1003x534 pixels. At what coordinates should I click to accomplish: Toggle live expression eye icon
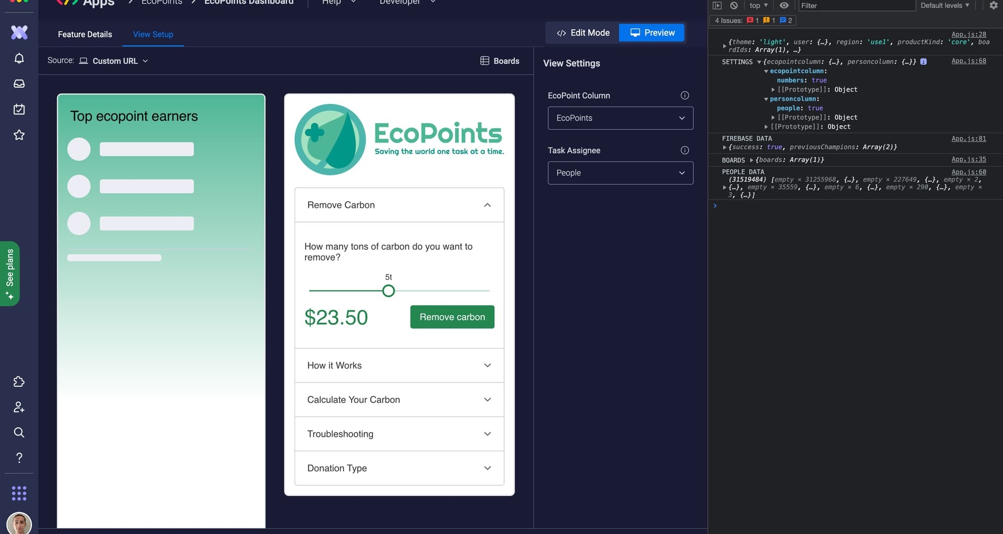(784, 5)
